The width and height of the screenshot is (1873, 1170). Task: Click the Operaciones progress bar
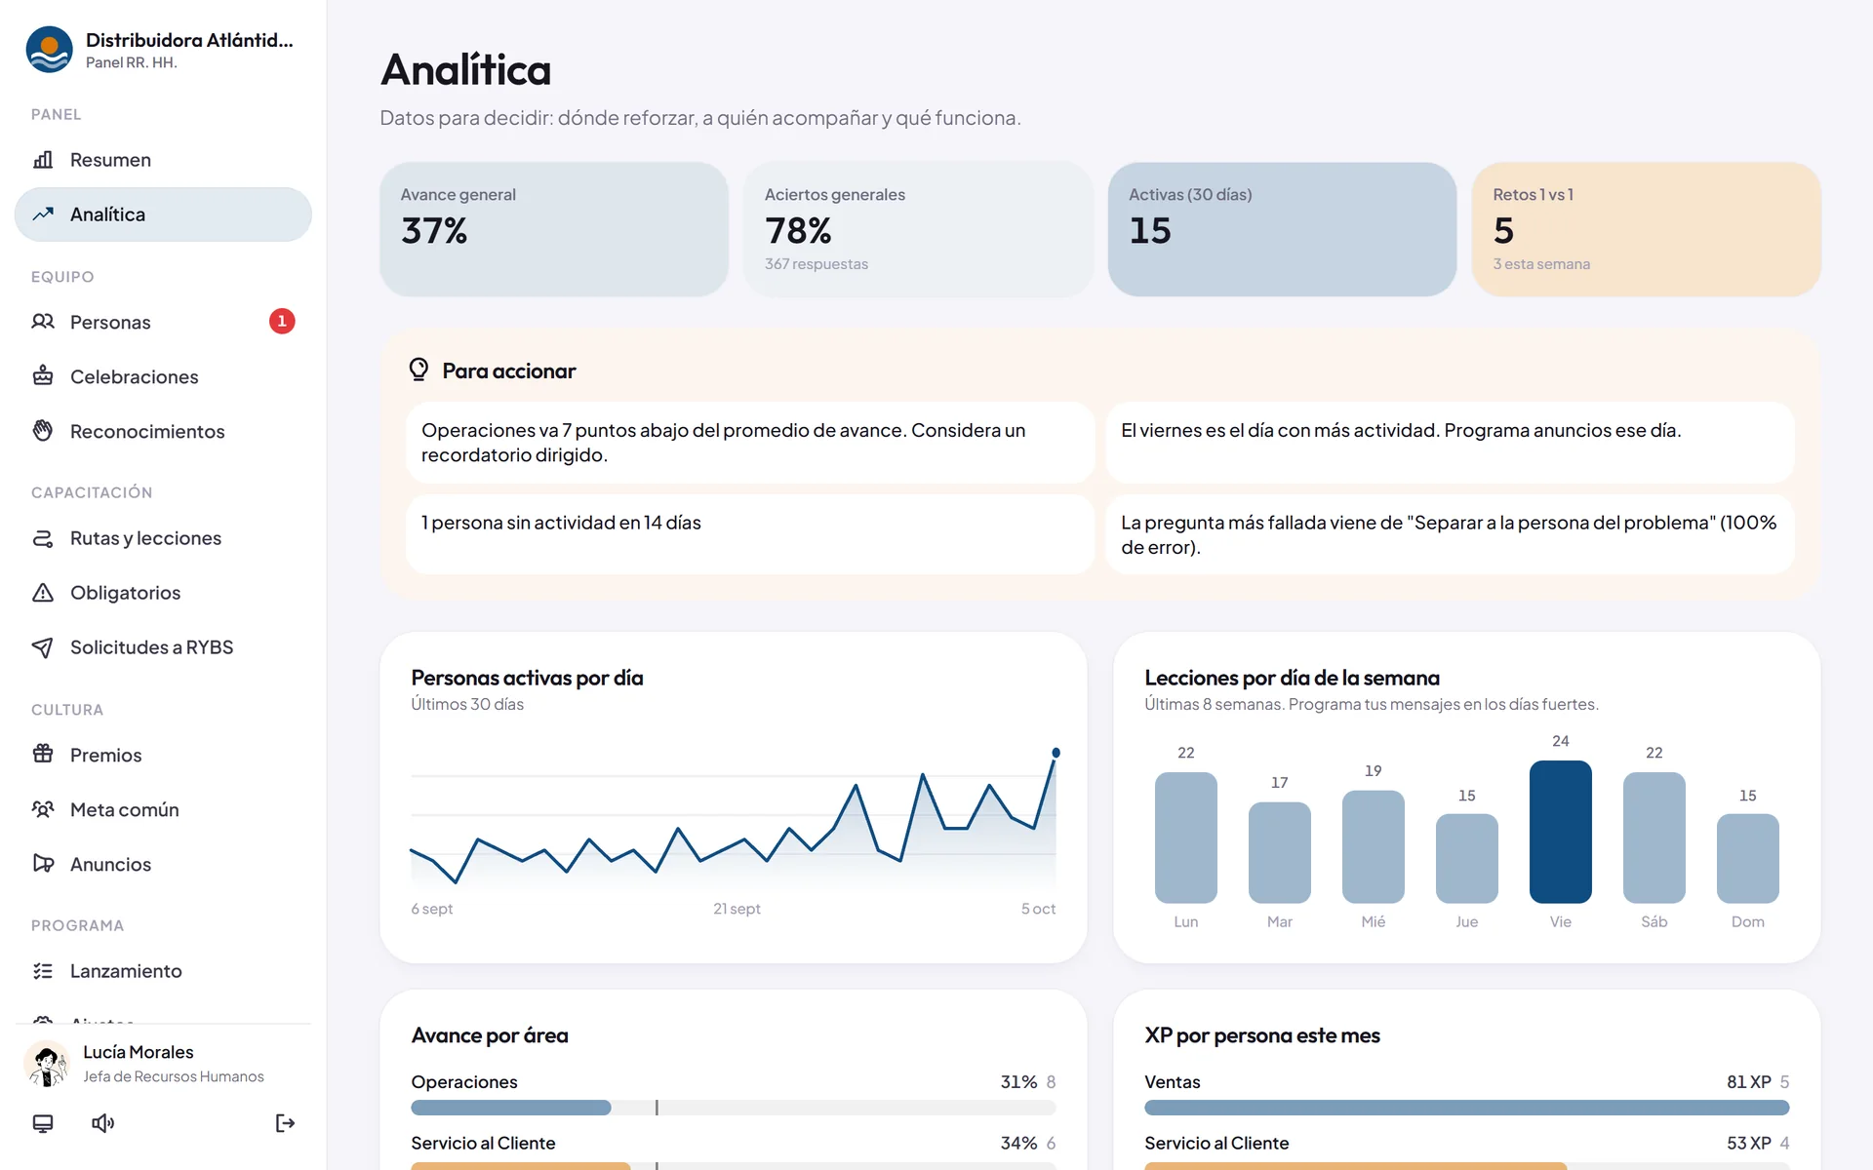734,1108
